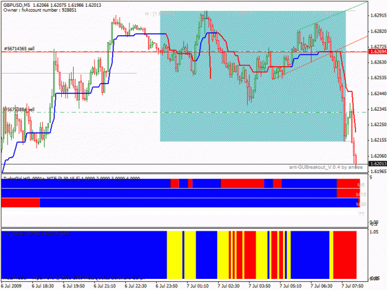
Task: Click the 1.05 scale value in bottom pane
Action: pyautogui.click(x=374, y=232)
